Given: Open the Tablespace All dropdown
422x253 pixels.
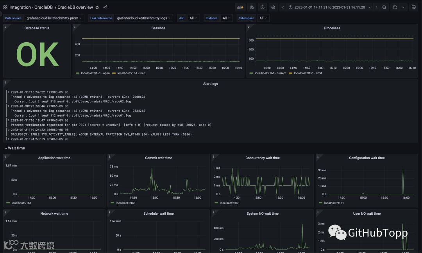Looking at the screenshot, I should (263, 18).
